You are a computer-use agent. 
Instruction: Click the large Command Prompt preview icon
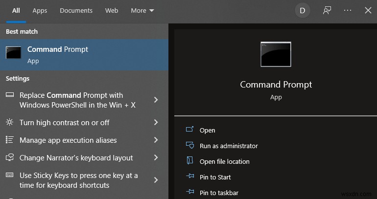coord(276,54)
